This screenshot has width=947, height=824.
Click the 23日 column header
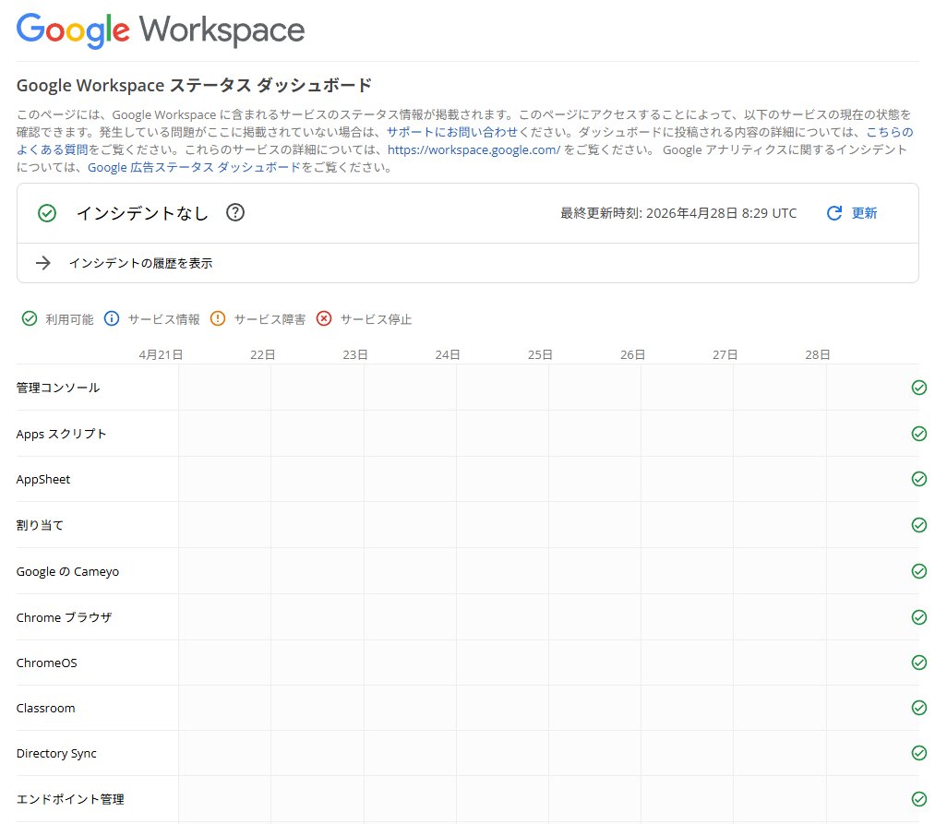(x=355, y=354)
